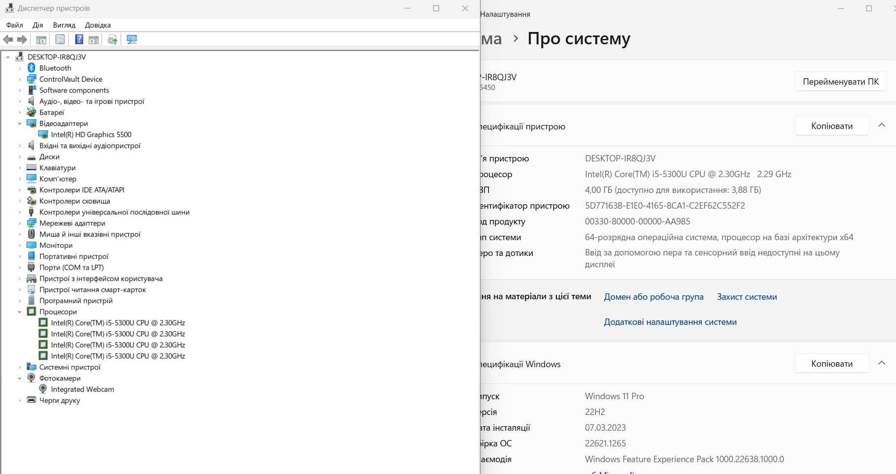Click Копіювати for device specifications
This screenshot has width=896, height=474.
832,126
